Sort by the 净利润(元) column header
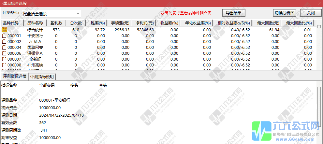The image size is (323, 144). pos(144,23)
